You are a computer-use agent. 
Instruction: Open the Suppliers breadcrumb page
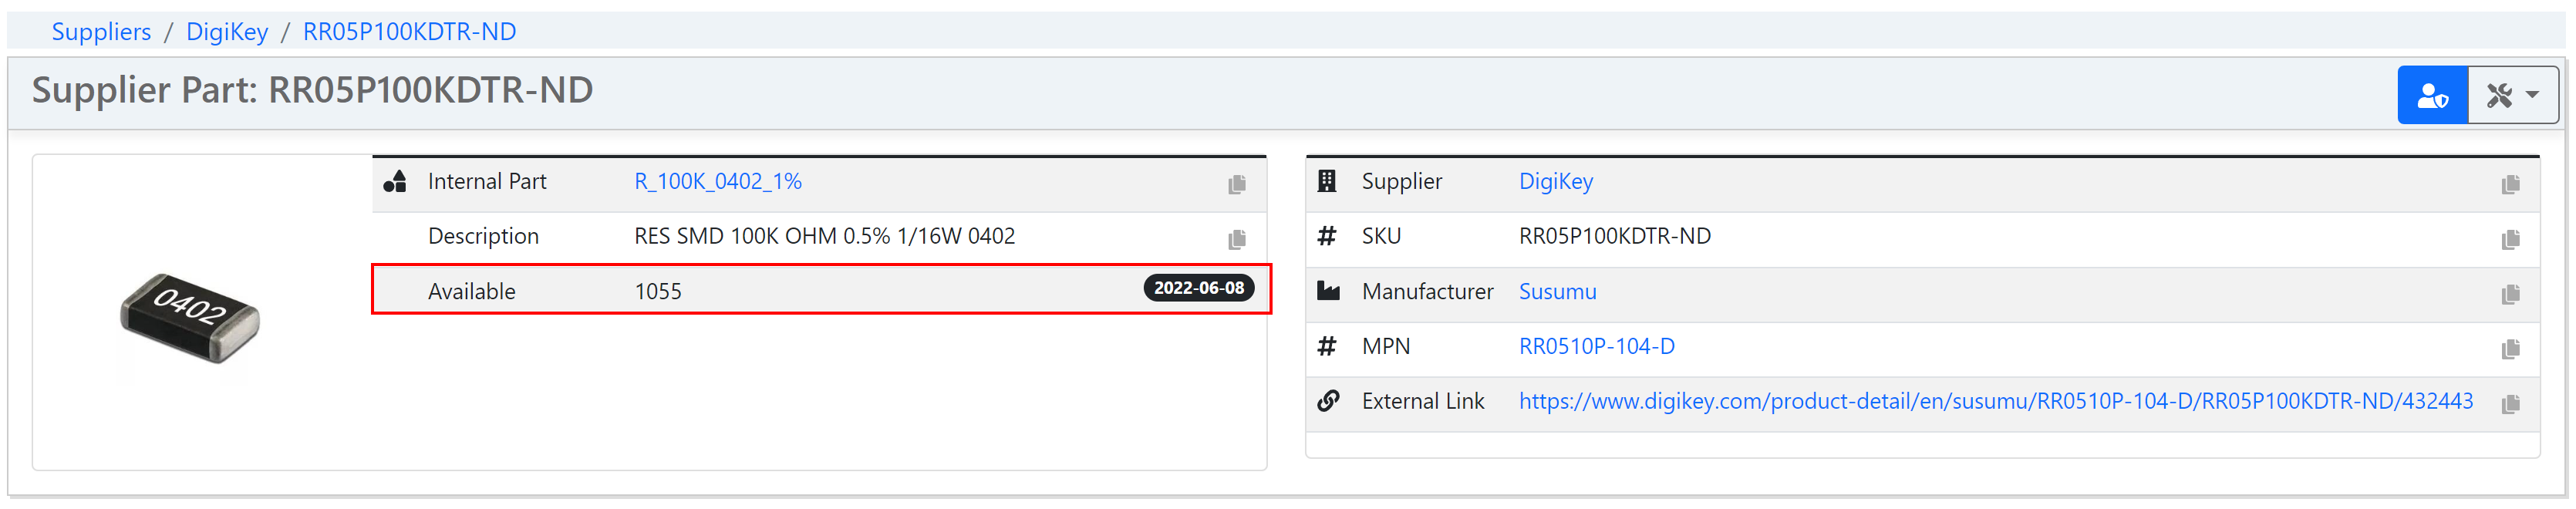[x=100, y=31]
